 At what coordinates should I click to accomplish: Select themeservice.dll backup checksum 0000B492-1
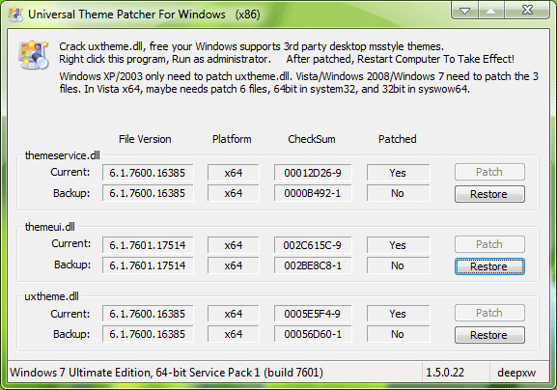[313, 193]
